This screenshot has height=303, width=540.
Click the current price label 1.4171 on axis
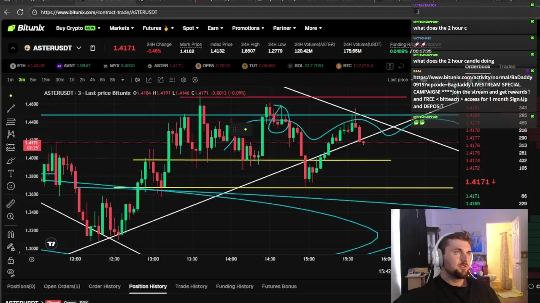[x=31, y=145]
